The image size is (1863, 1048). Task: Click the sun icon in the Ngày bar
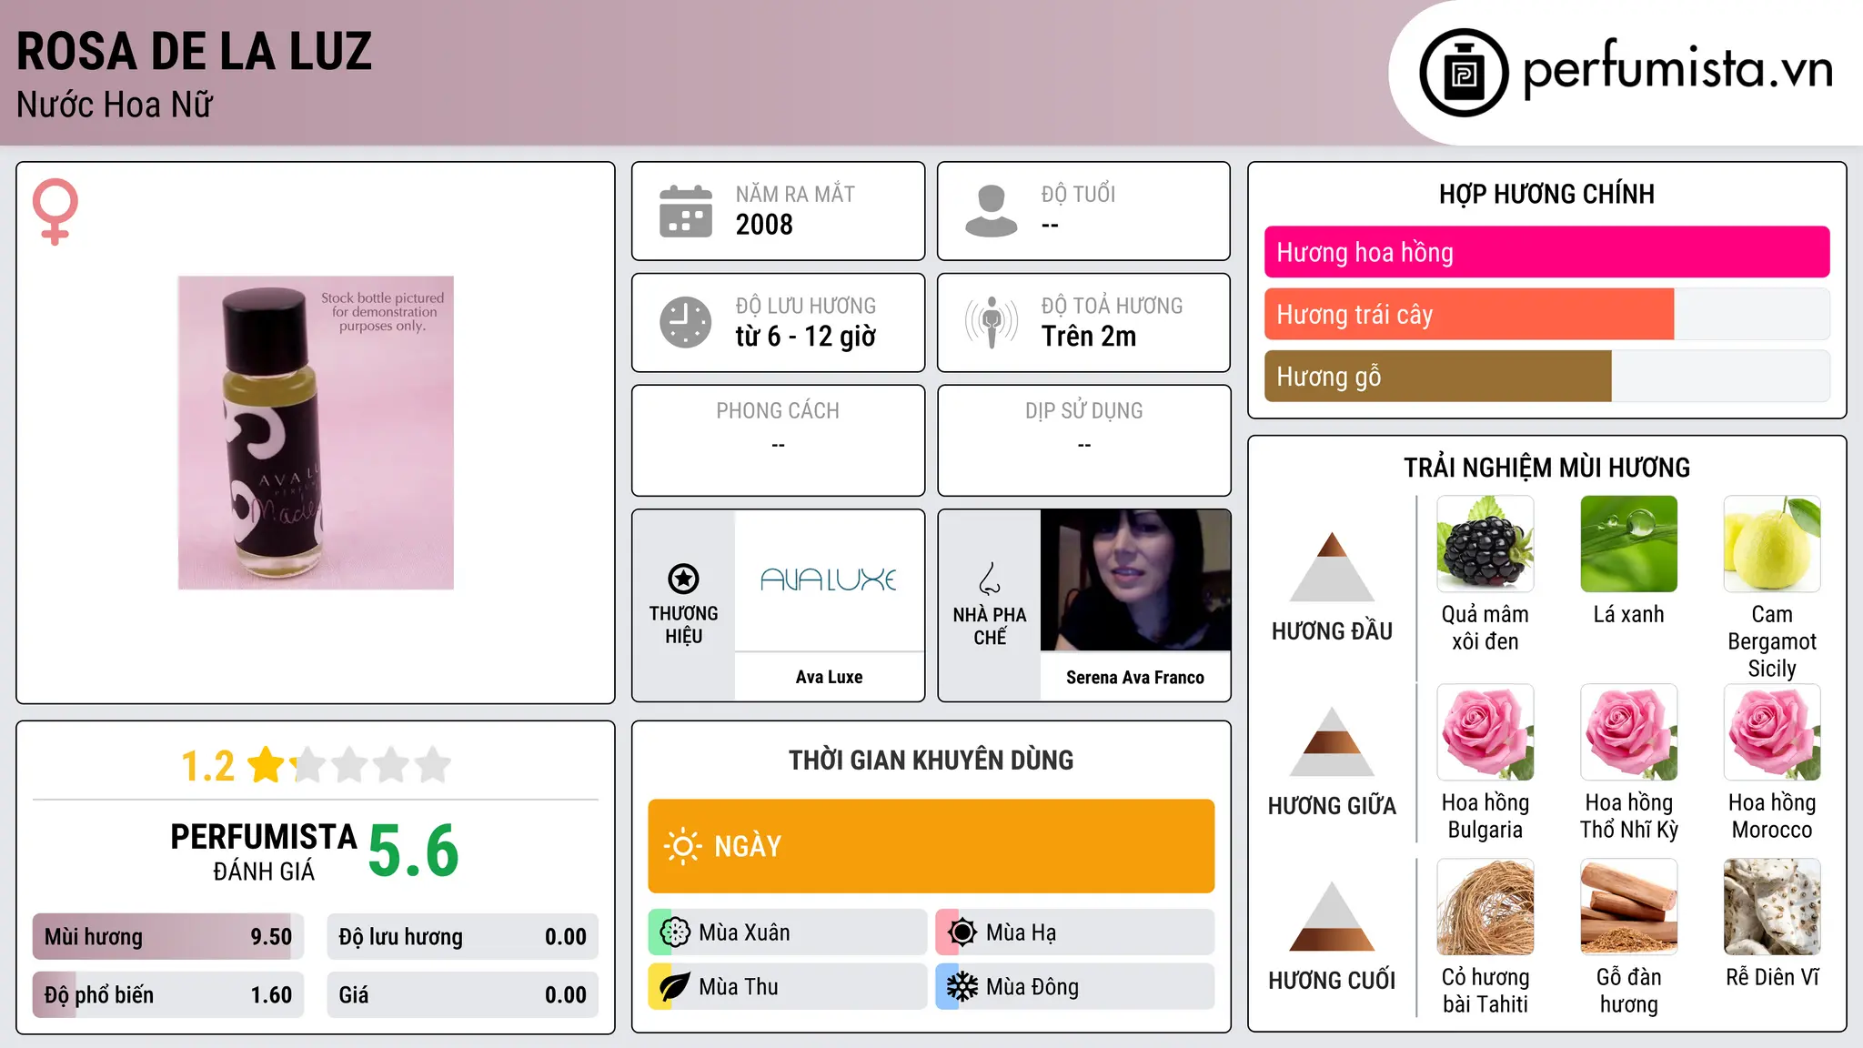[x=683, y=846]
